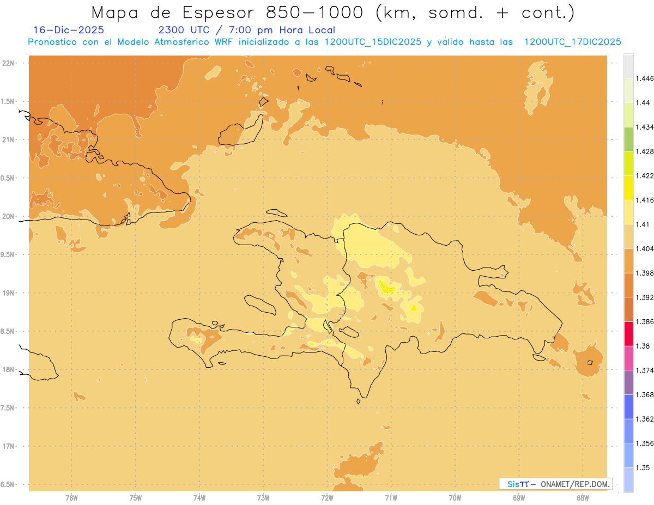Click the '76W' longitude label
The image size is (654, 505).
pyautogui.click(x=71, y=498)
